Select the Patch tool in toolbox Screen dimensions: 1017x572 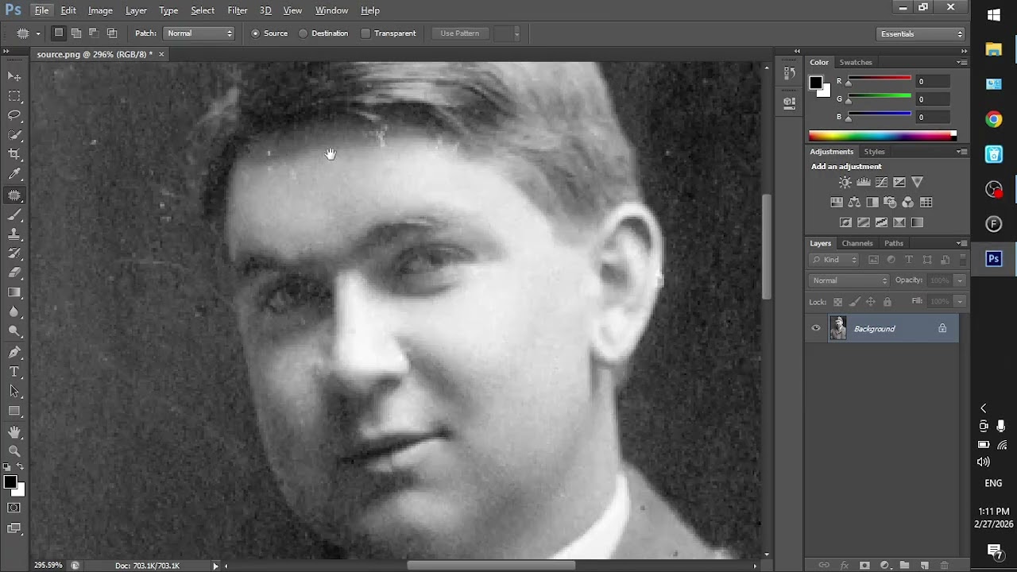click(x=14, y=195)
